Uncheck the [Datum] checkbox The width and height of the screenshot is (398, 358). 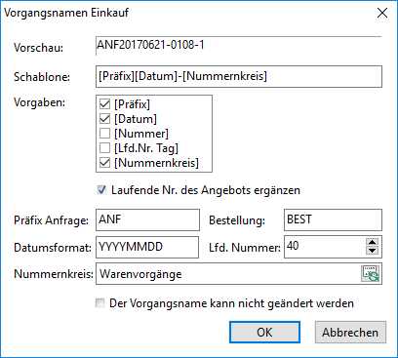(x=104, y=119)
